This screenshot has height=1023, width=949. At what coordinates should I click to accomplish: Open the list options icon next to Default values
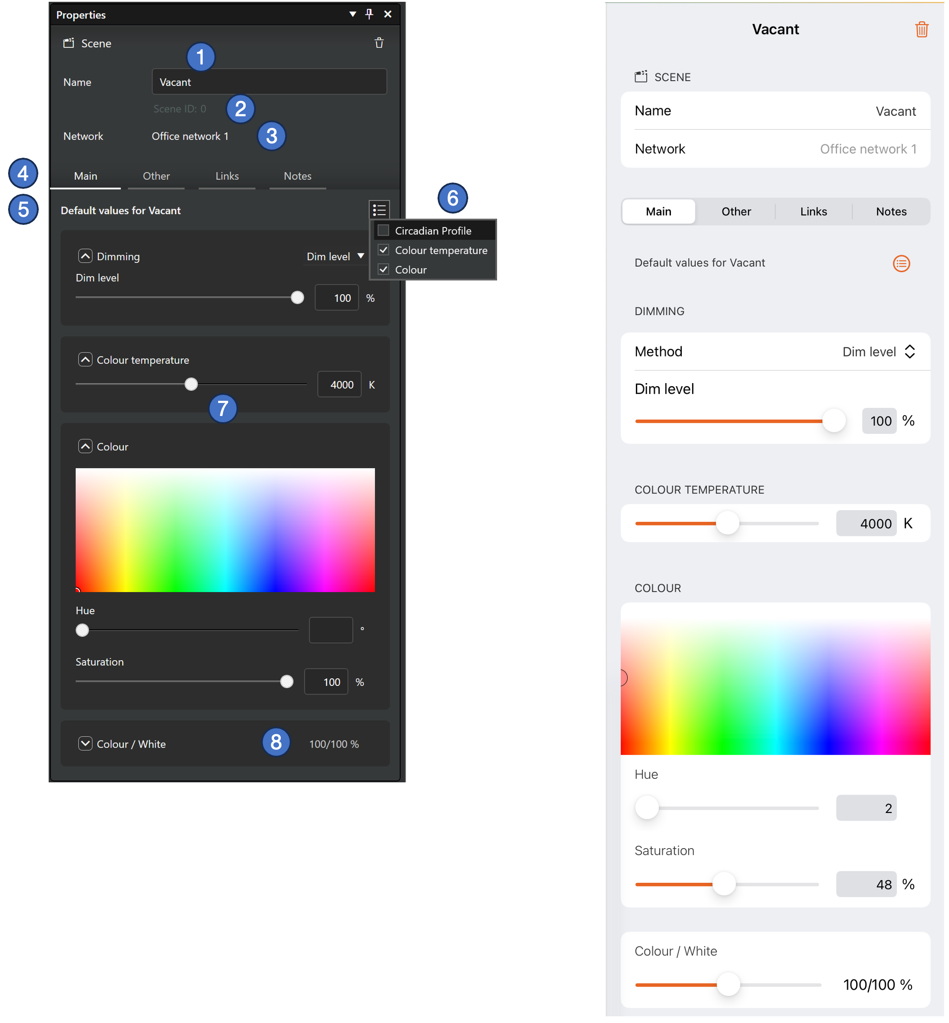coord(379,210)
